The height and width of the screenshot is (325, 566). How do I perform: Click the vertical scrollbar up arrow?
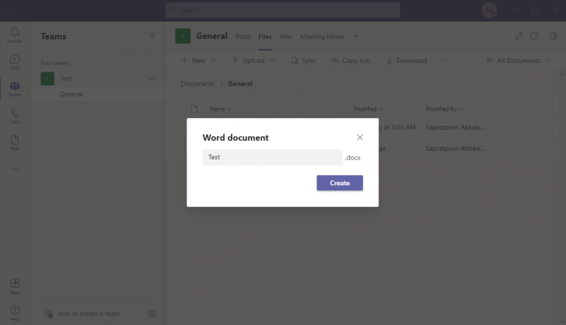pos(562,74)
